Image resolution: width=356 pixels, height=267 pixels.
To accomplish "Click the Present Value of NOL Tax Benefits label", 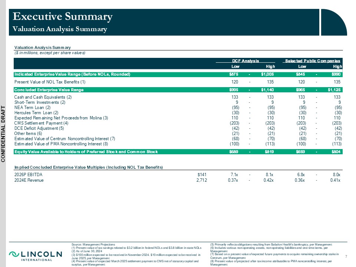I will pos(50,82).
